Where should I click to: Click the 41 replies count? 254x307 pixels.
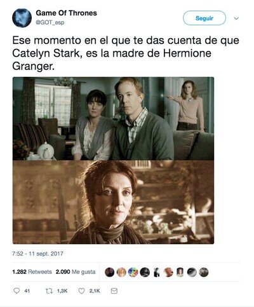click(27, 291)
